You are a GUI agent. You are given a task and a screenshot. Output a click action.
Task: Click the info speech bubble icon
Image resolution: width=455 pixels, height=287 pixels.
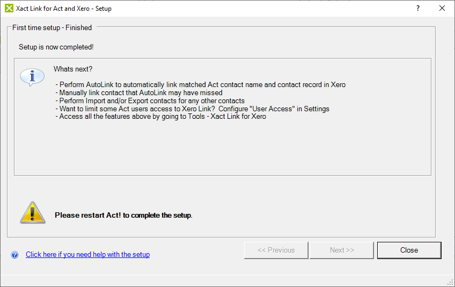click(x=32, y=77)
